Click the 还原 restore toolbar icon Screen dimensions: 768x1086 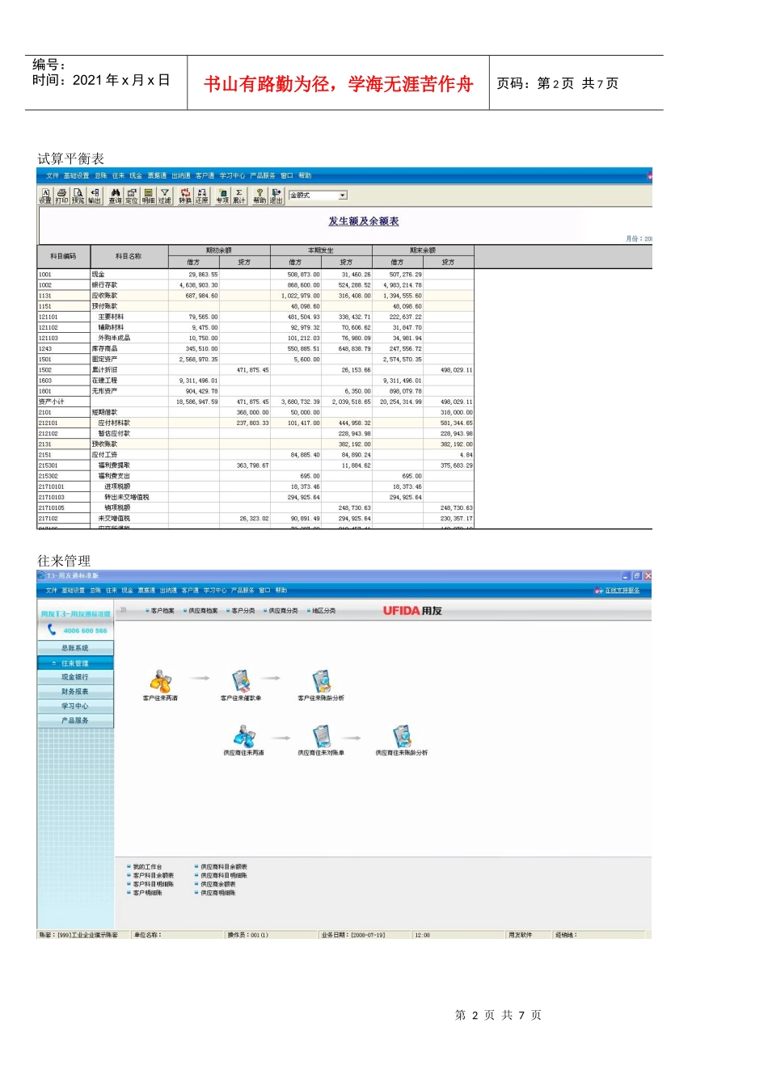coord(202,196)
